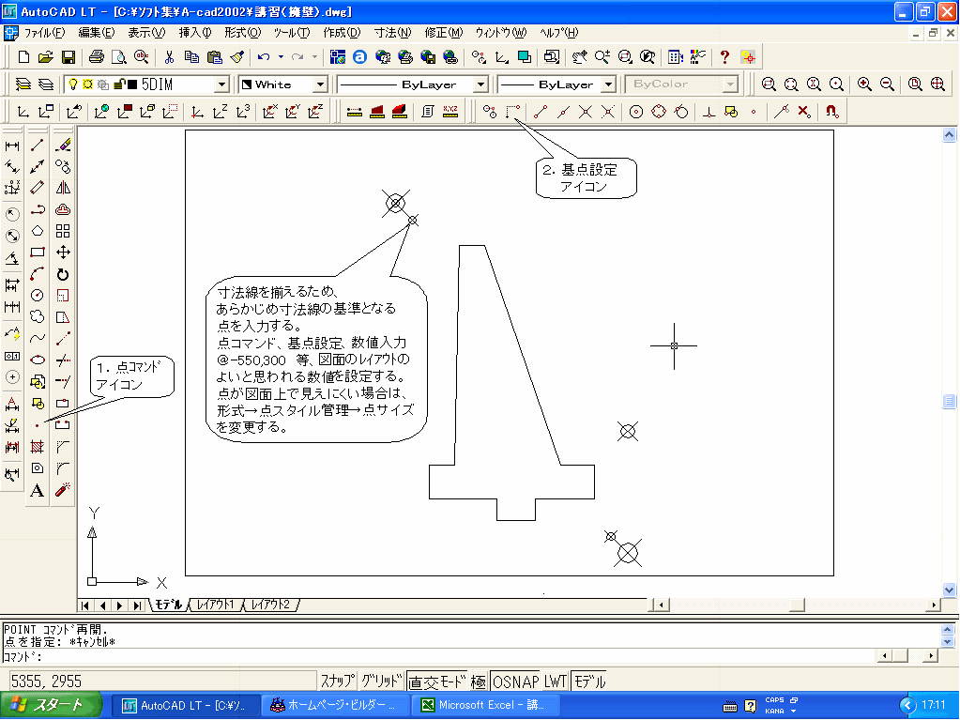Select the Move tool
Image resolution: width=960 pixels, height=720 pixels.
[63, 253]
